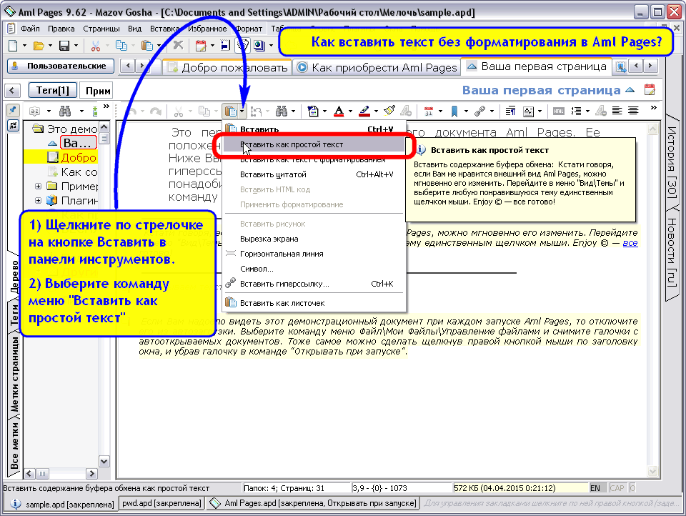The width and height of the screenshot is (686, 516).
Task: Open the Aml Pages.apd bookmark in the bottom bar
Action: (313, 504)
